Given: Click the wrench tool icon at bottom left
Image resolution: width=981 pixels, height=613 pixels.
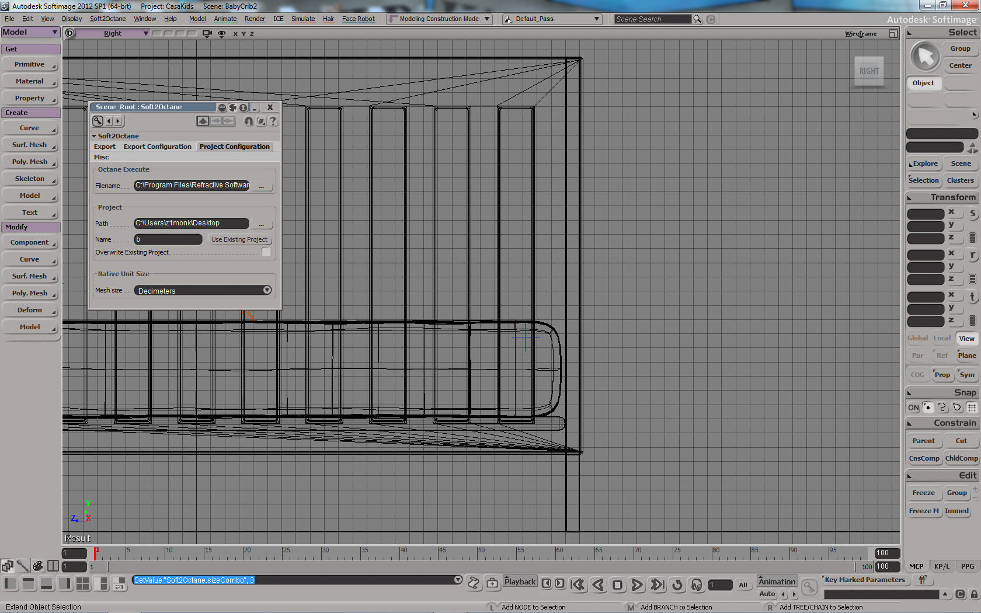Looking at the screenshot, I should [x=23, y=566].
